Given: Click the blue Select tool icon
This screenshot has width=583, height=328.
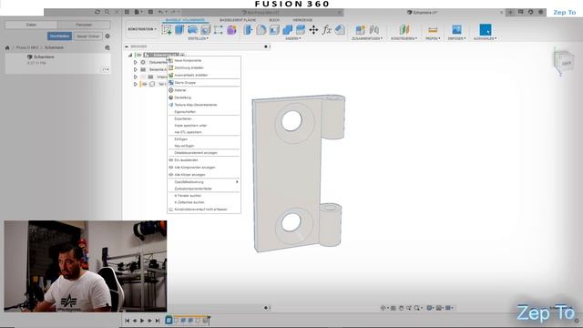Looking at the screenshot, I should pyautogui.click(x=486, y=30).
